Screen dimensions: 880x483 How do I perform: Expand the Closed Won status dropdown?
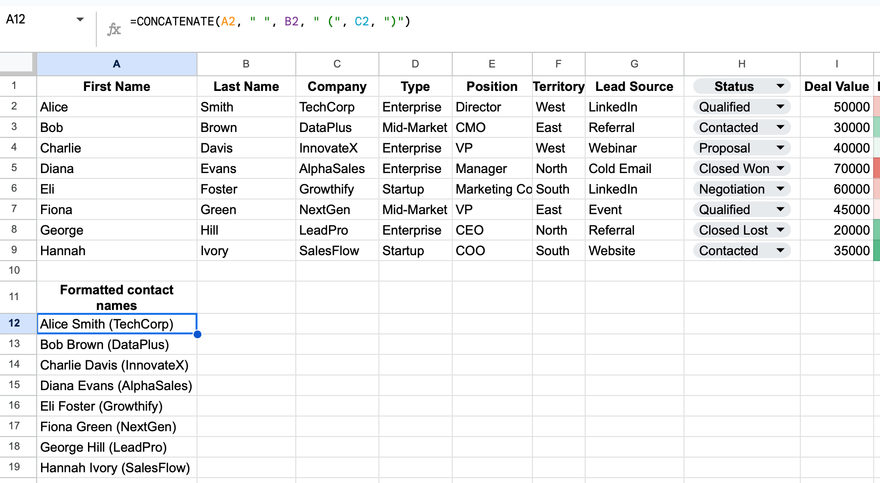[780, 169]
